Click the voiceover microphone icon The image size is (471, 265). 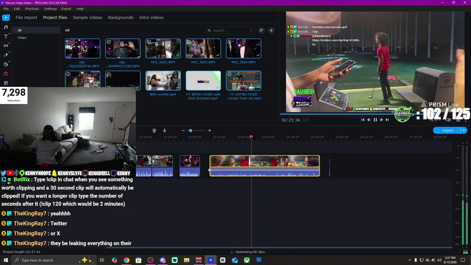[x=164, y=130]
